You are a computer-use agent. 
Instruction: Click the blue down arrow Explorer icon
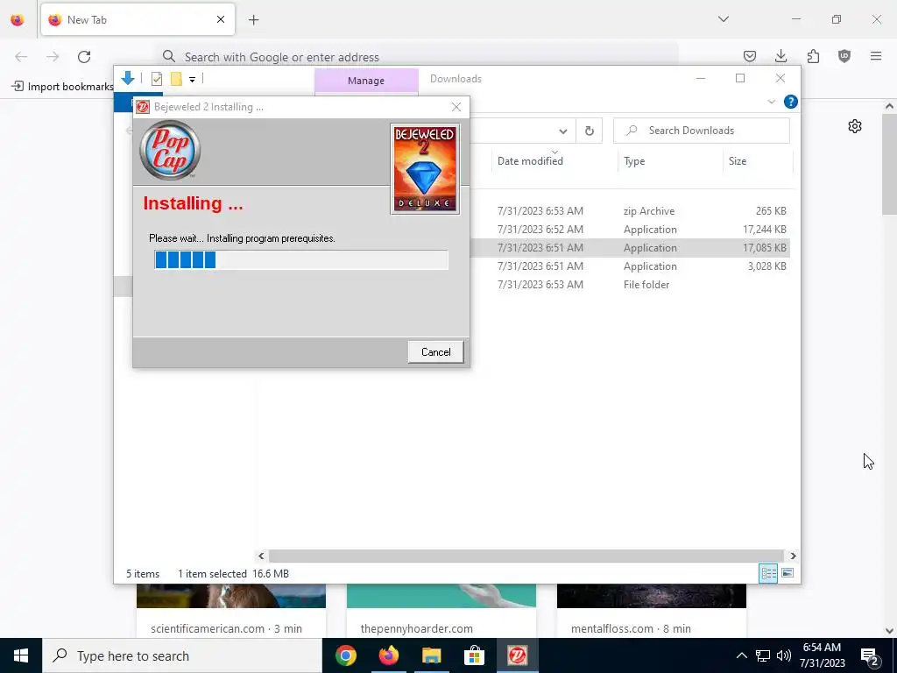(128, 78)
